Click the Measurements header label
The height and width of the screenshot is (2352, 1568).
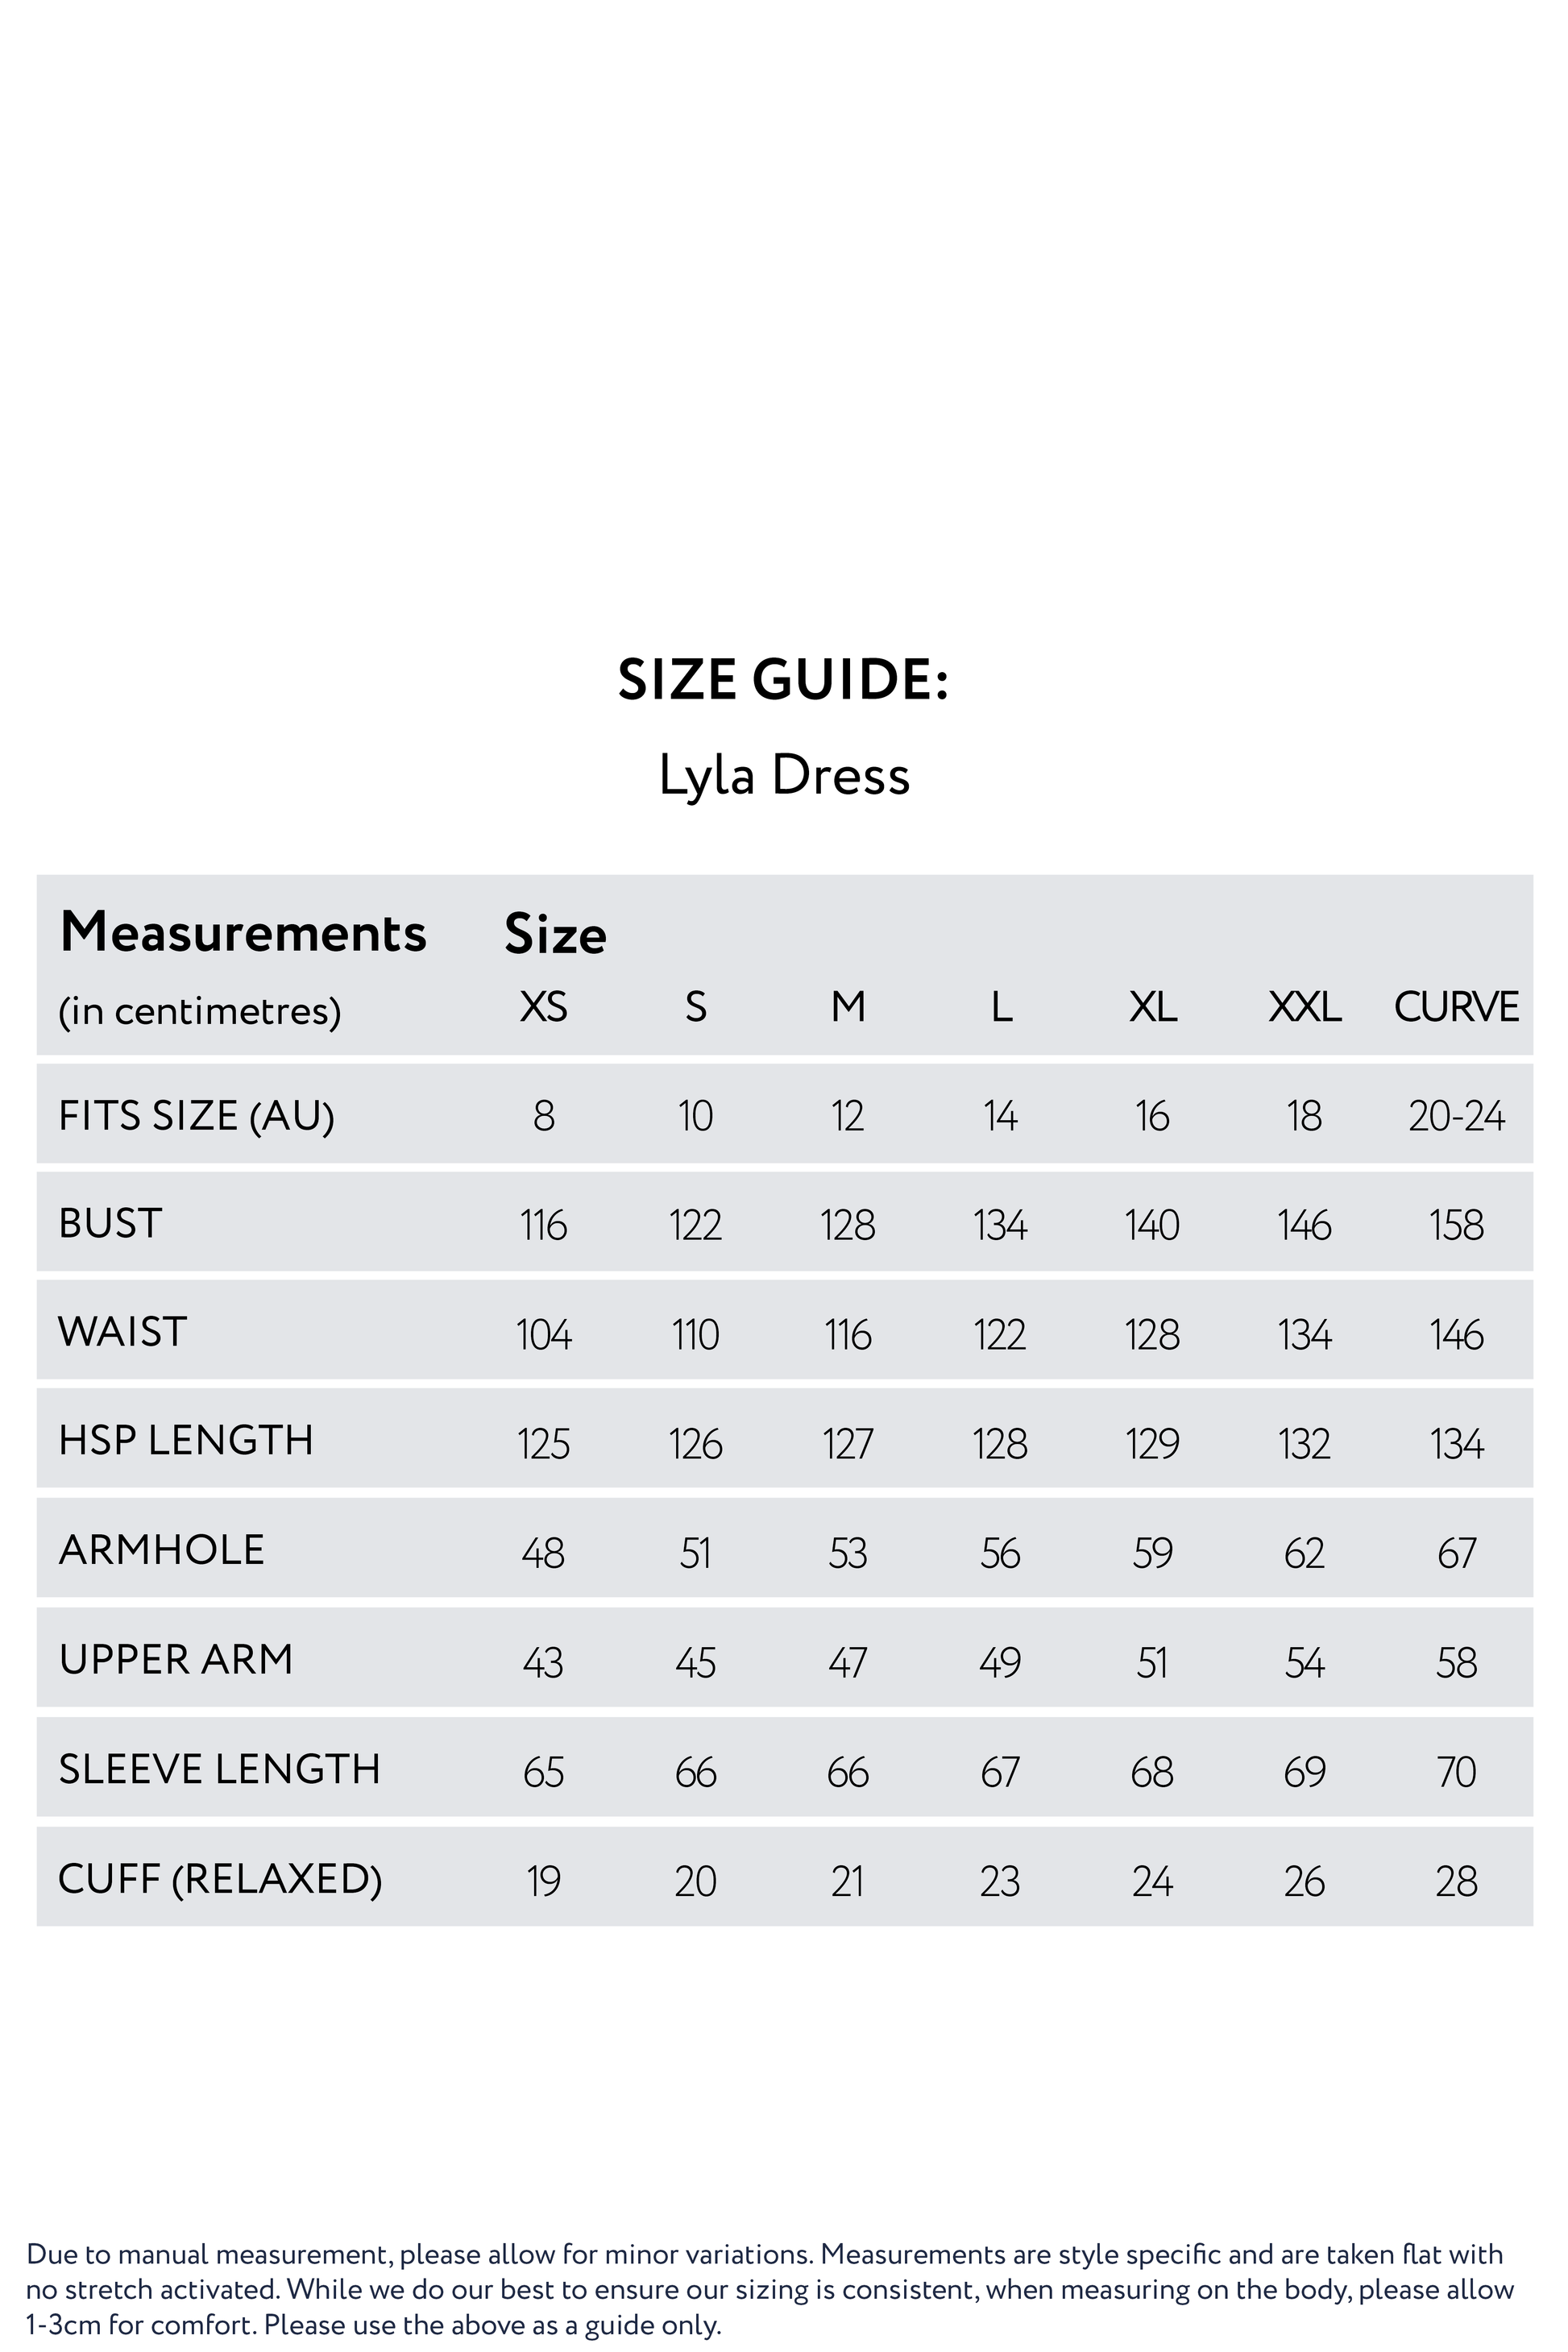click(x=243, y=932)
